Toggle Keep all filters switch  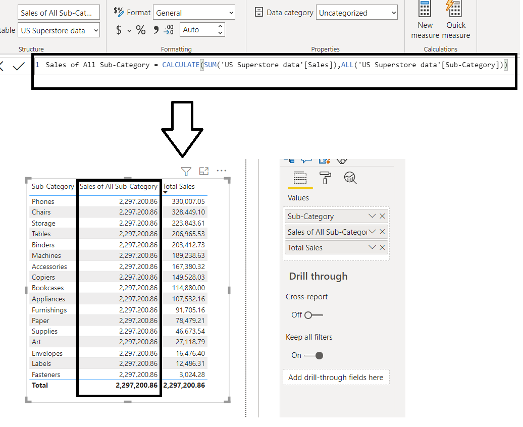[313, 356]
